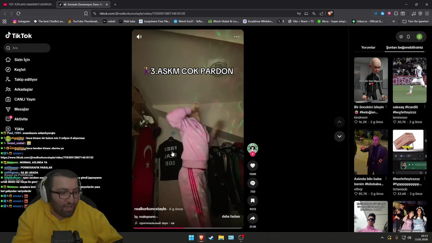Click the round icon left of phone icon
This screenshot has height=243, width=432.
(x=401, y=37)
